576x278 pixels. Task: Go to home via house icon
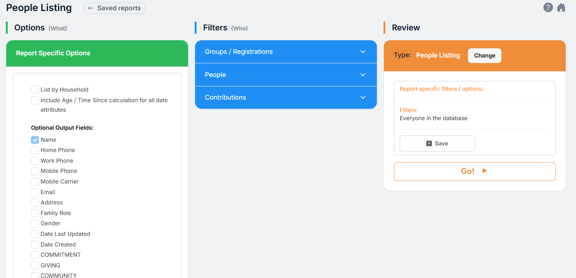tap(561, 7)
